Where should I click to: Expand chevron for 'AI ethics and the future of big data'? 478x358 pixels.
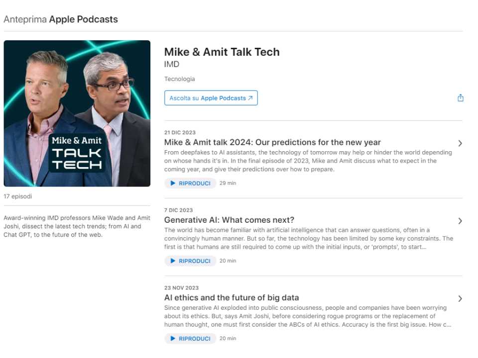tap(460, 299)
